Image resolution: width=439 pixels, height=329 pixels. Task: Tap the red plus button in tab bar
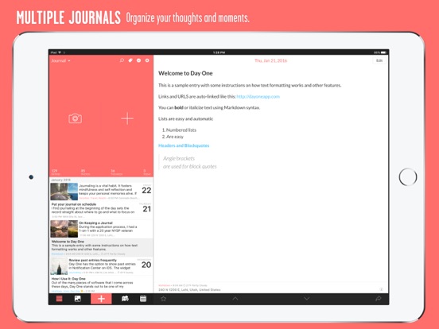pos(101,299)
